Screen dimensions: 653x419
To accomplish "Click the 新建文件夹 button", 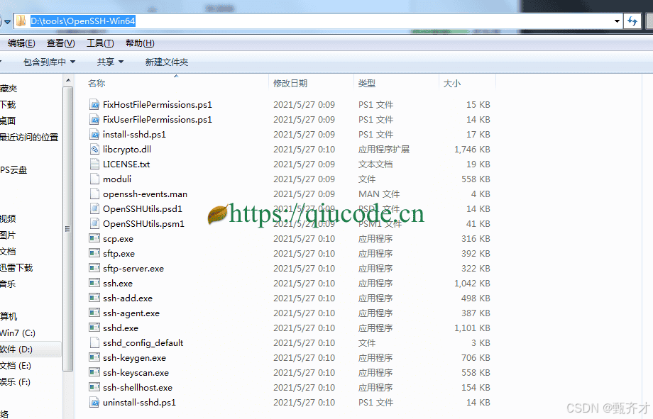I will (167, 62).
